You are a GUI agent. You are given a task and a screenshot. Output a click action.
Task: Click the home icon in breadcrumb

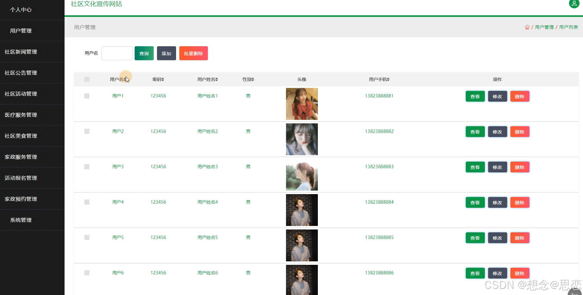(x=527, y=27)
